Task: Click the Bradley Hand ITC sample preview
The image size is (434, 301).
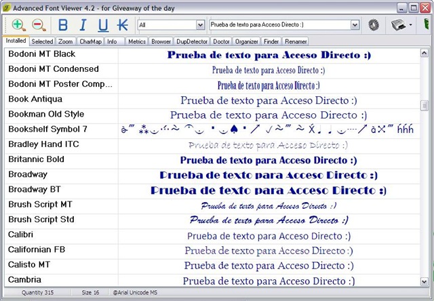Action: click(x=268, y=145)
